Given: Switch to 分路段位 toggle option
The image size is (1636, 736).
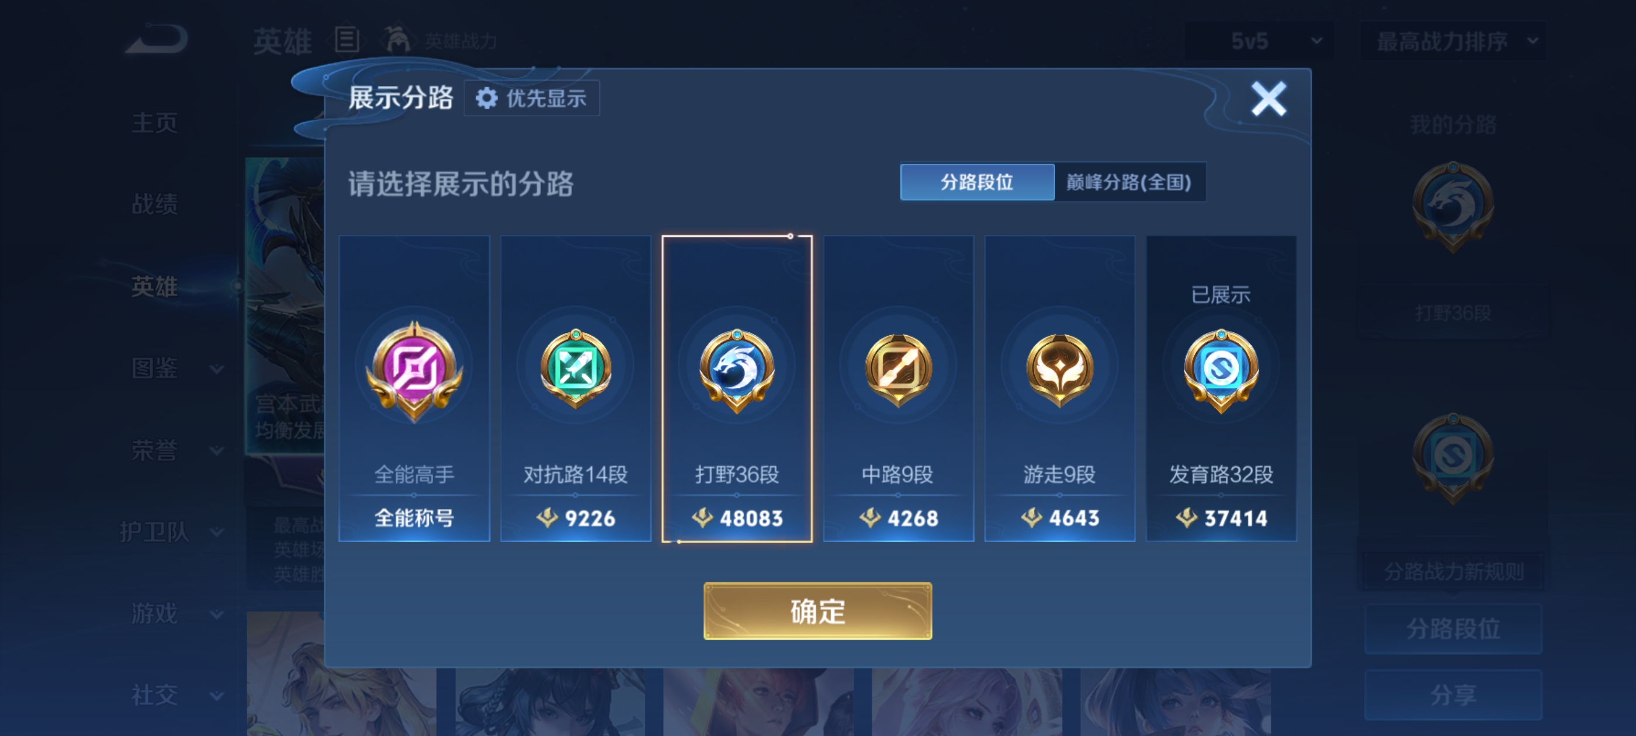Looking at the screenshot, I should [x=977, y=182].
